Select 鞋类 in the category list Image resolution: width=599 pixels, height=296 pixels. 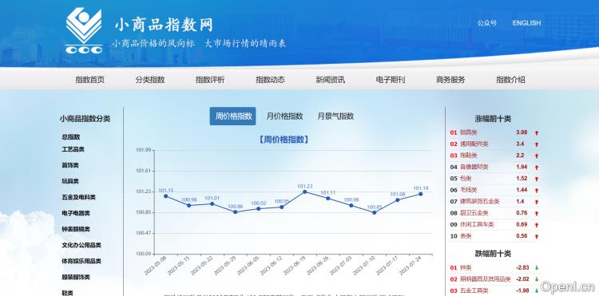click(x=68, y=293)
